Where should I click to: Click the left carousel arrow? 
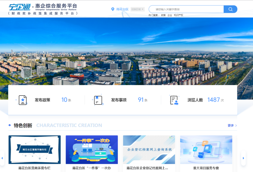pos(2,158)
